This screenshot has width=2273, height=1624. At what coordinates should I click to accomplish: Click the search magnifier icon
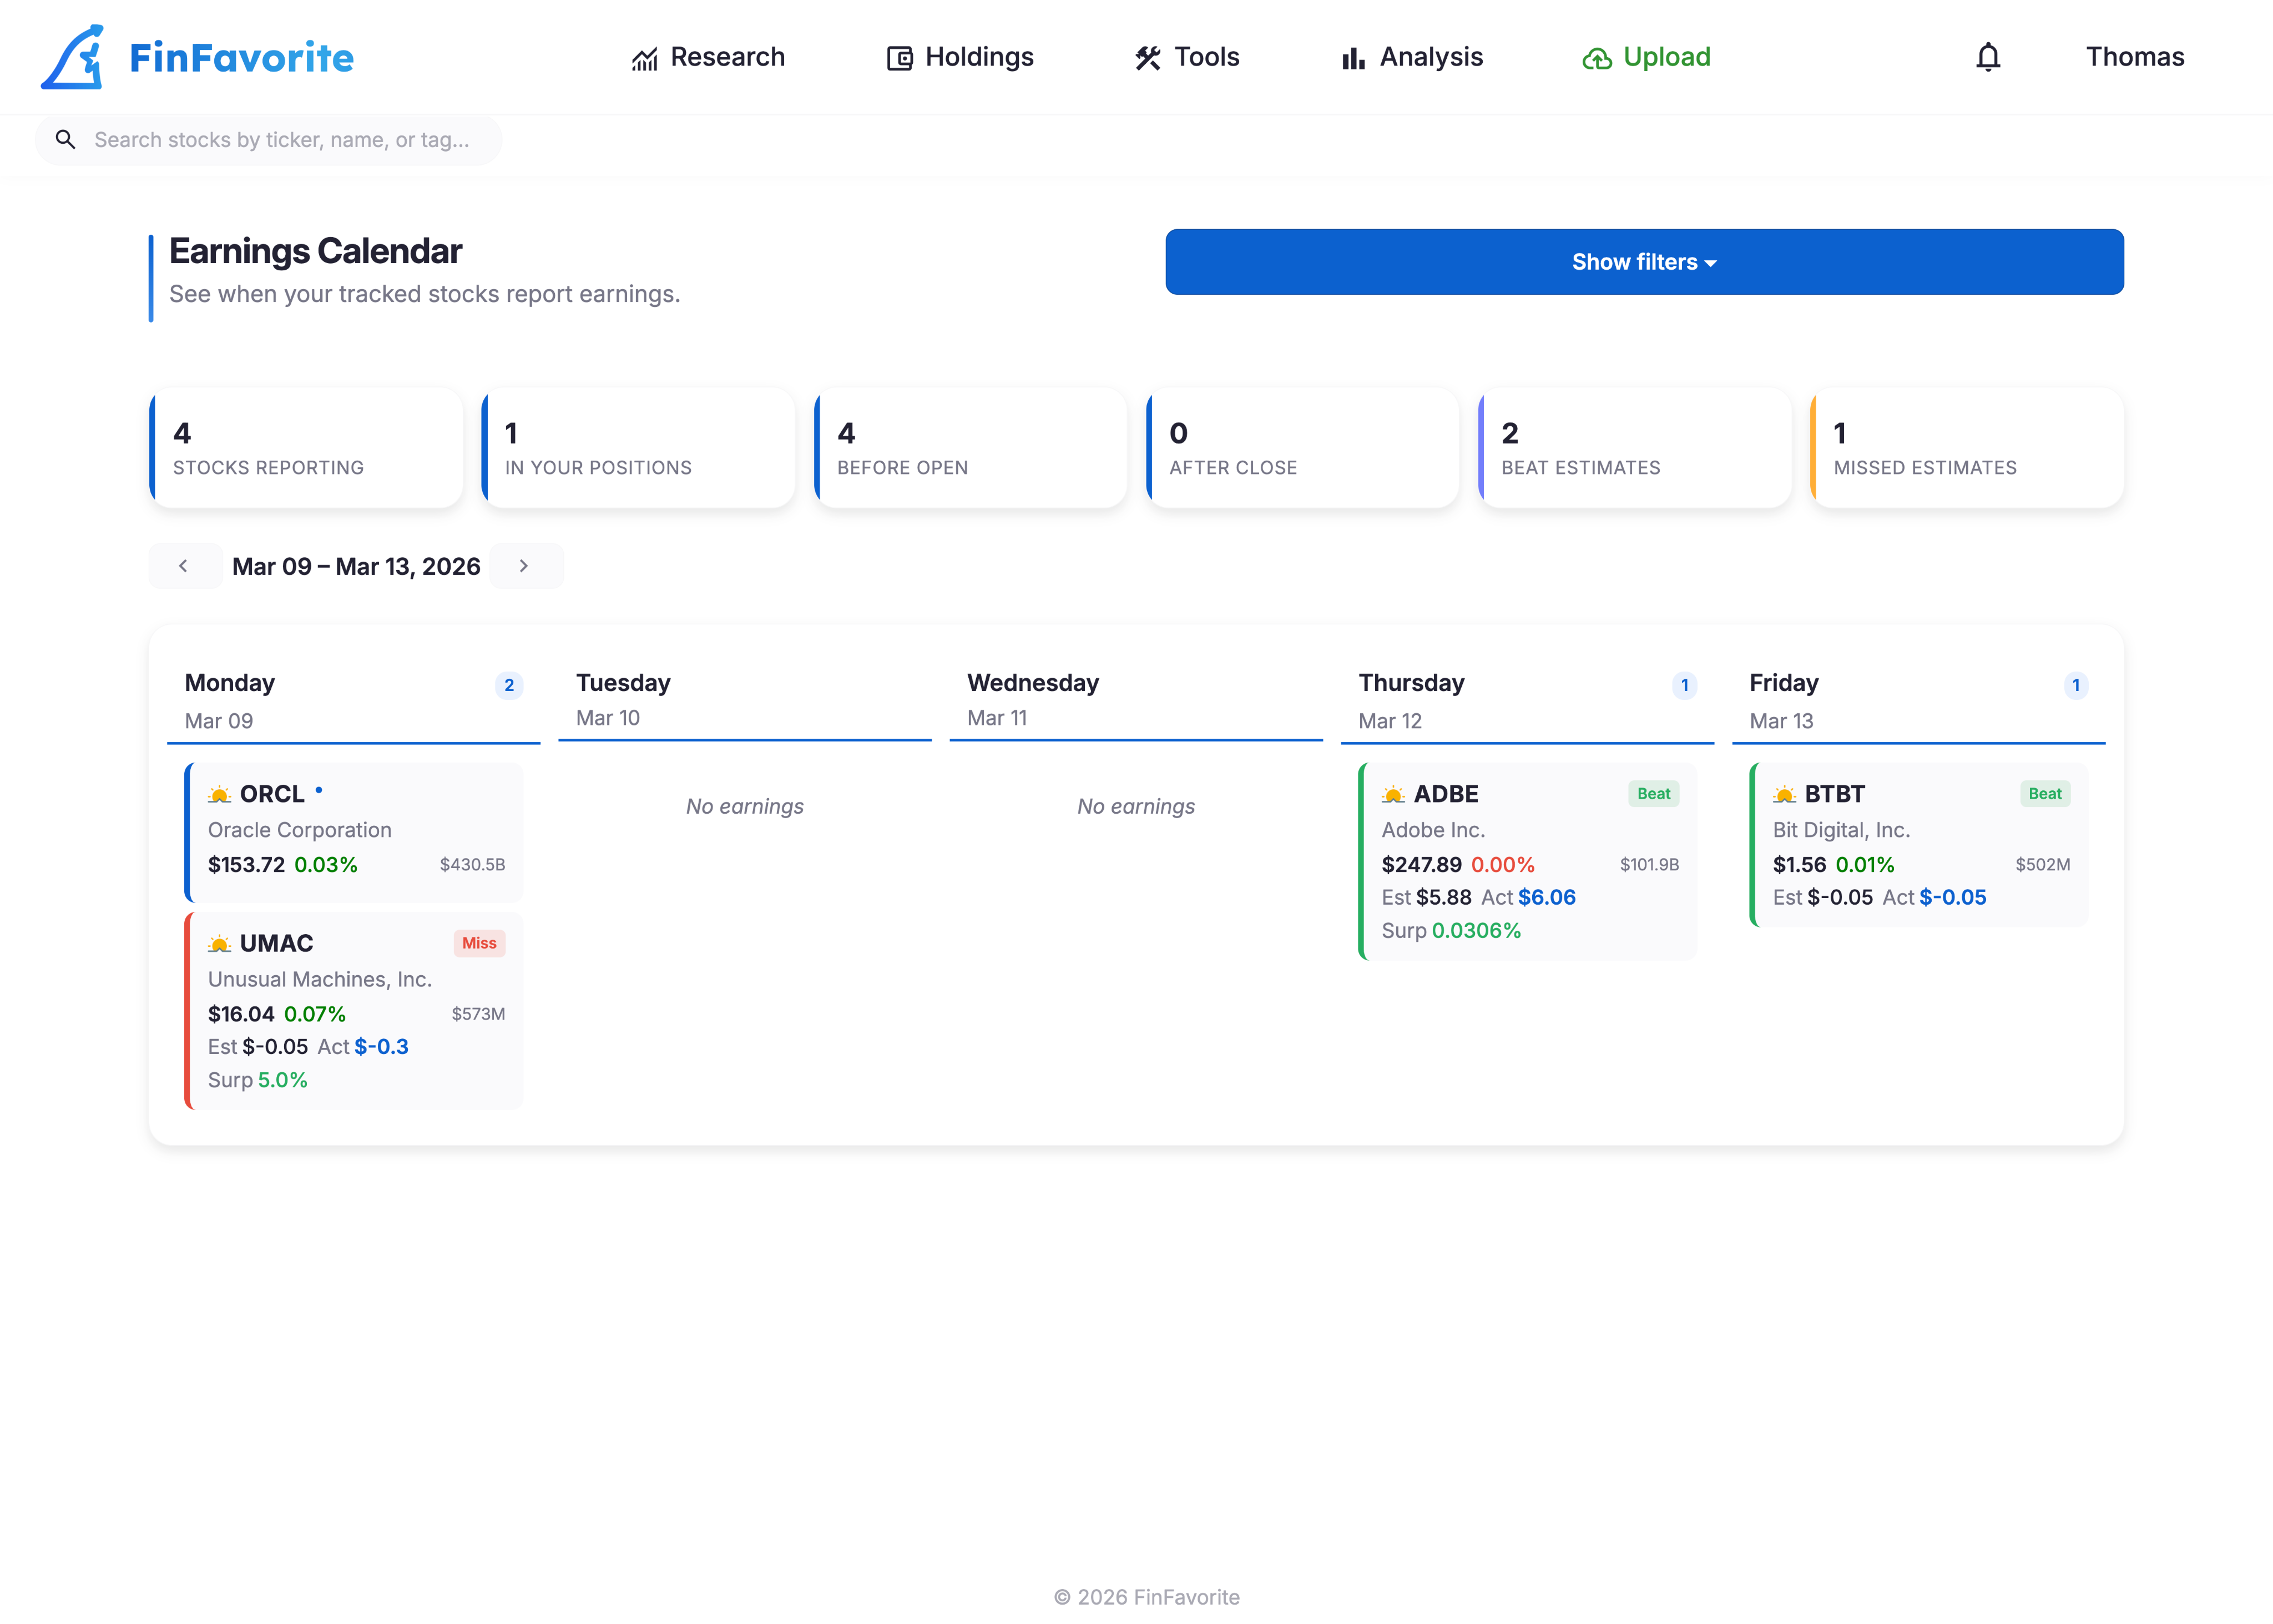coord(65,139)
